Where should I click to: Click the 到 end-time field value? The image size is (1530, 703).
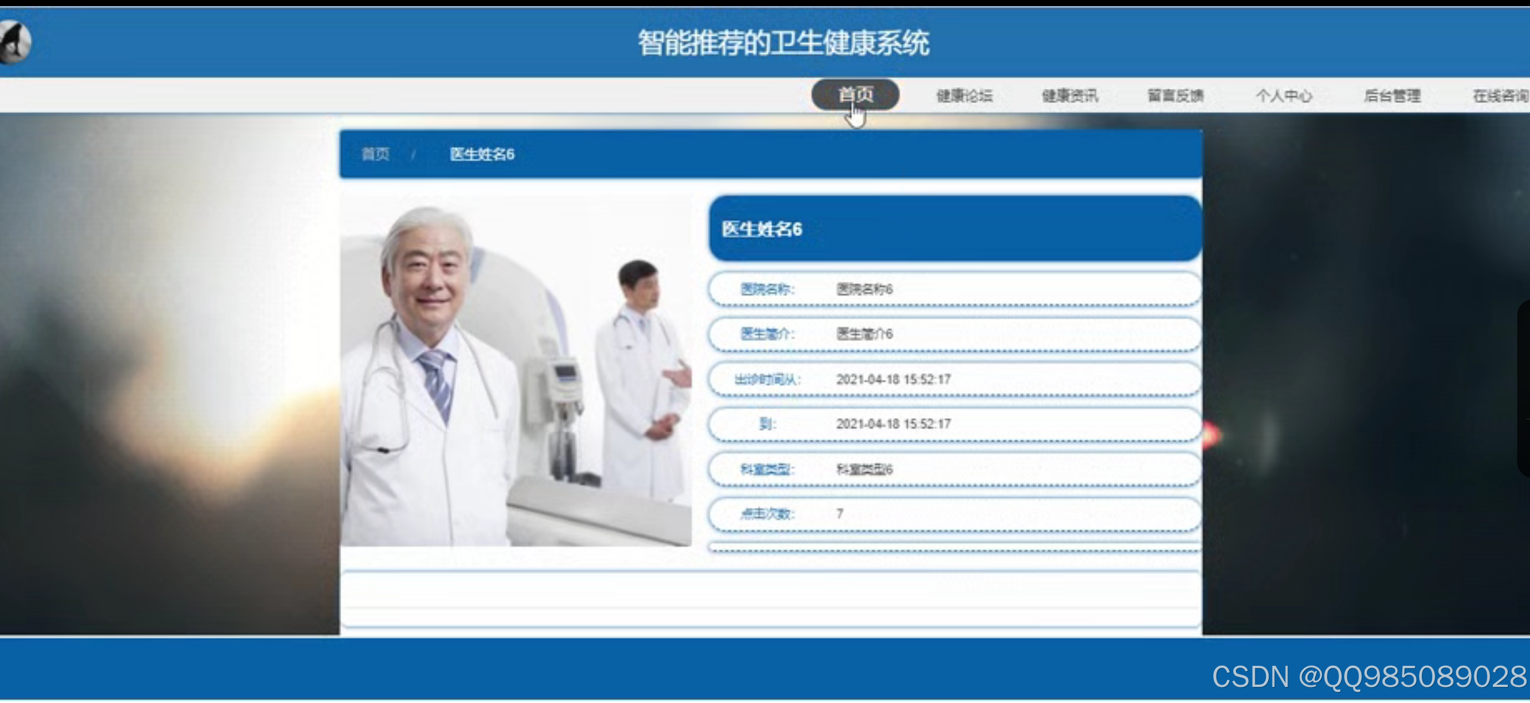tap(894, 424)
